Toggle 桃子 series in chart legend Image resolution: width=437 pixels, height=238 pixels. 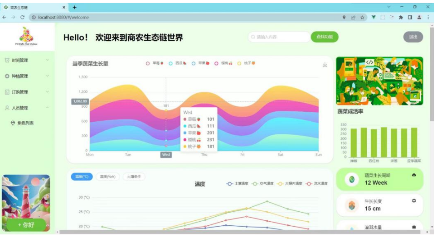point(246,63)
